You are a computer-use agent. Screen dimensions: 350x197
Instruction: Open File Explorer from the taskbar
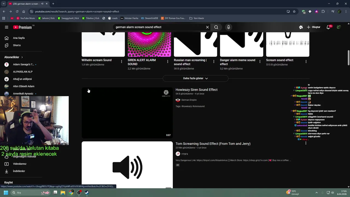(63, 193)
